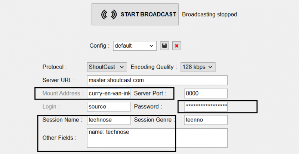Click the Session Genre field containing tecnno

(206, 120)
